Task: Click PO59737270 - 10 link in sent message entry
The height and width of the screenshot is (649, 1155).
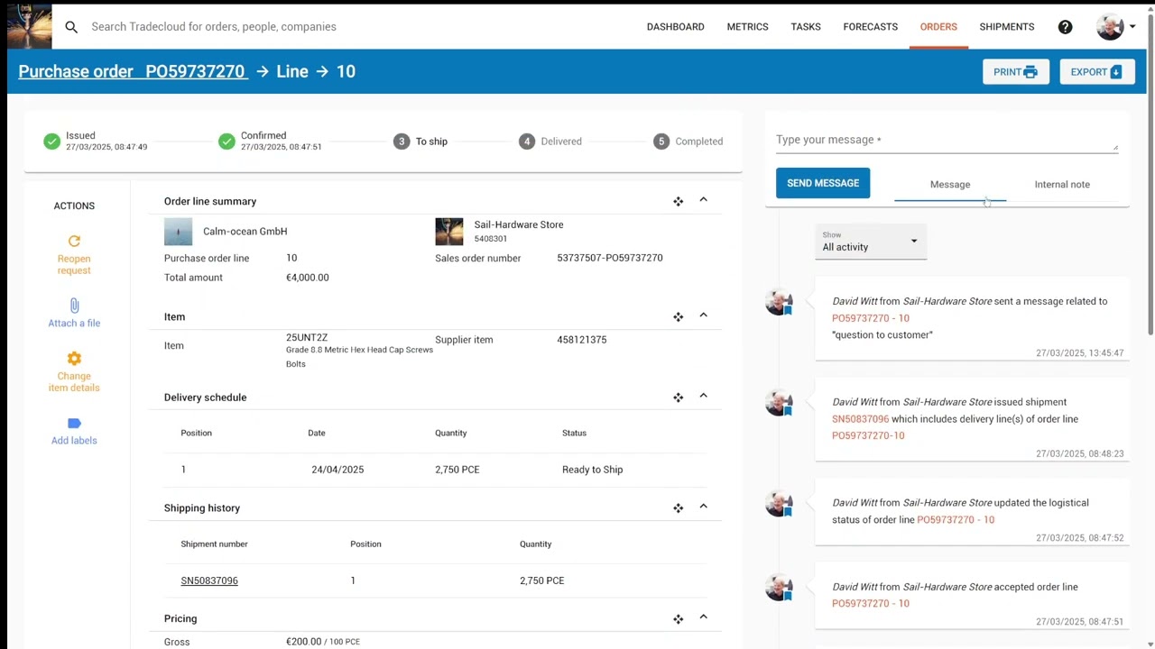Action: [x=871, y=318]
